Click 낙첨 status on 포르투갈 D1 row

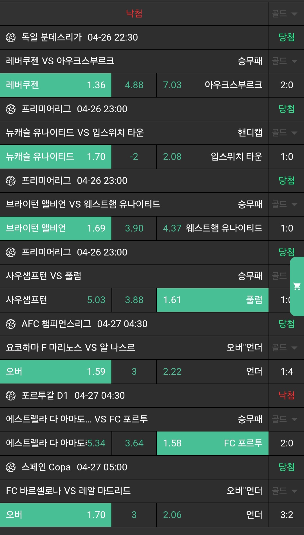coord(287,395)
